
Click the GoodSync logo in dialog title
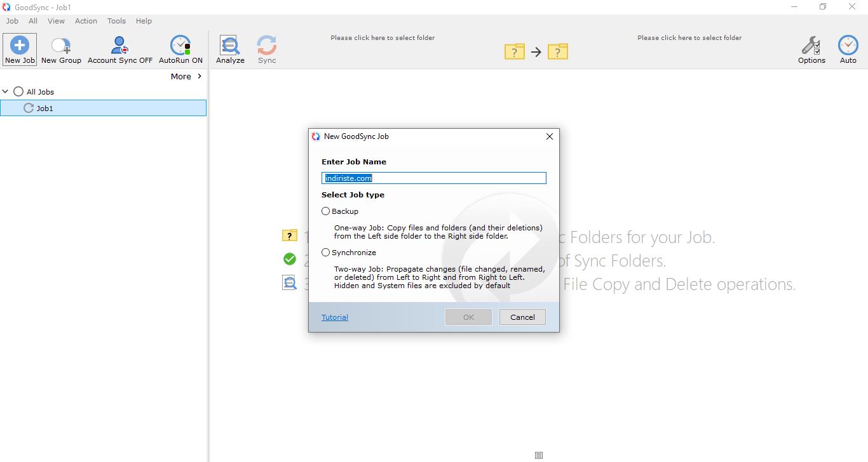tap(316, 136)
